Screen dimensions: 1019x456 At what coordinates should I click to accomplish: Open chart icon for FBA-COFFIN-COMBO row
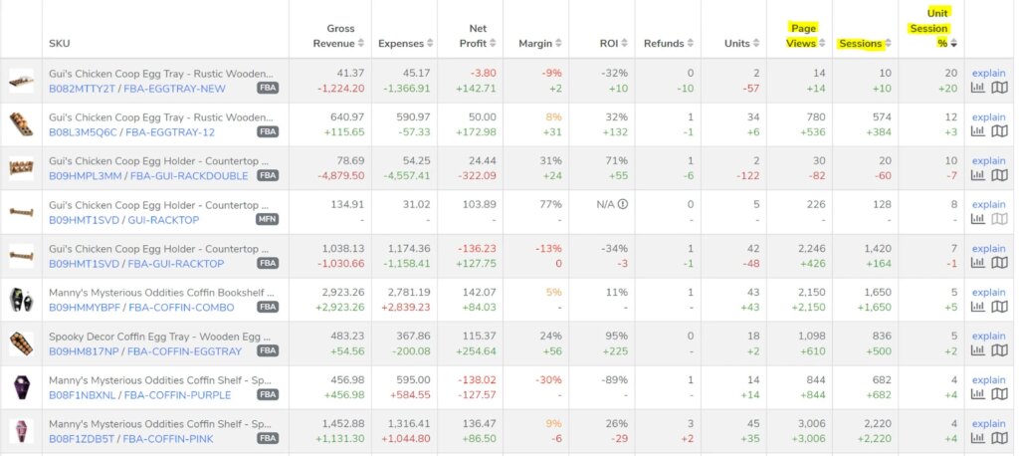coord(977,308)
